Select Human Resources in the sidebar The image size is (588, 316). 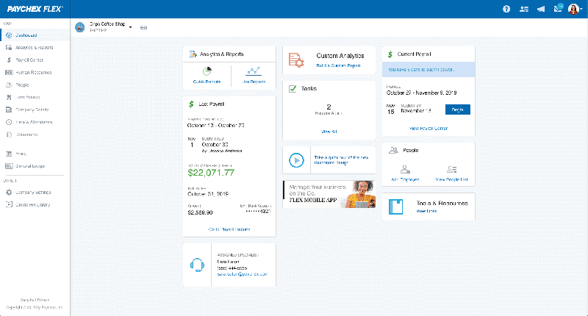click(x=34, y=72)
